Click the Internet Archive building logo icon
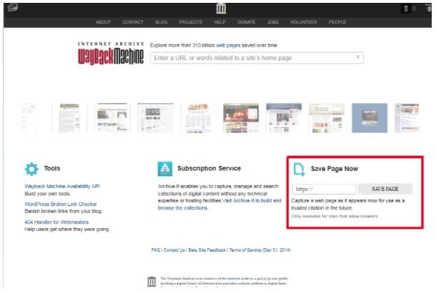 tap(221, 9)
